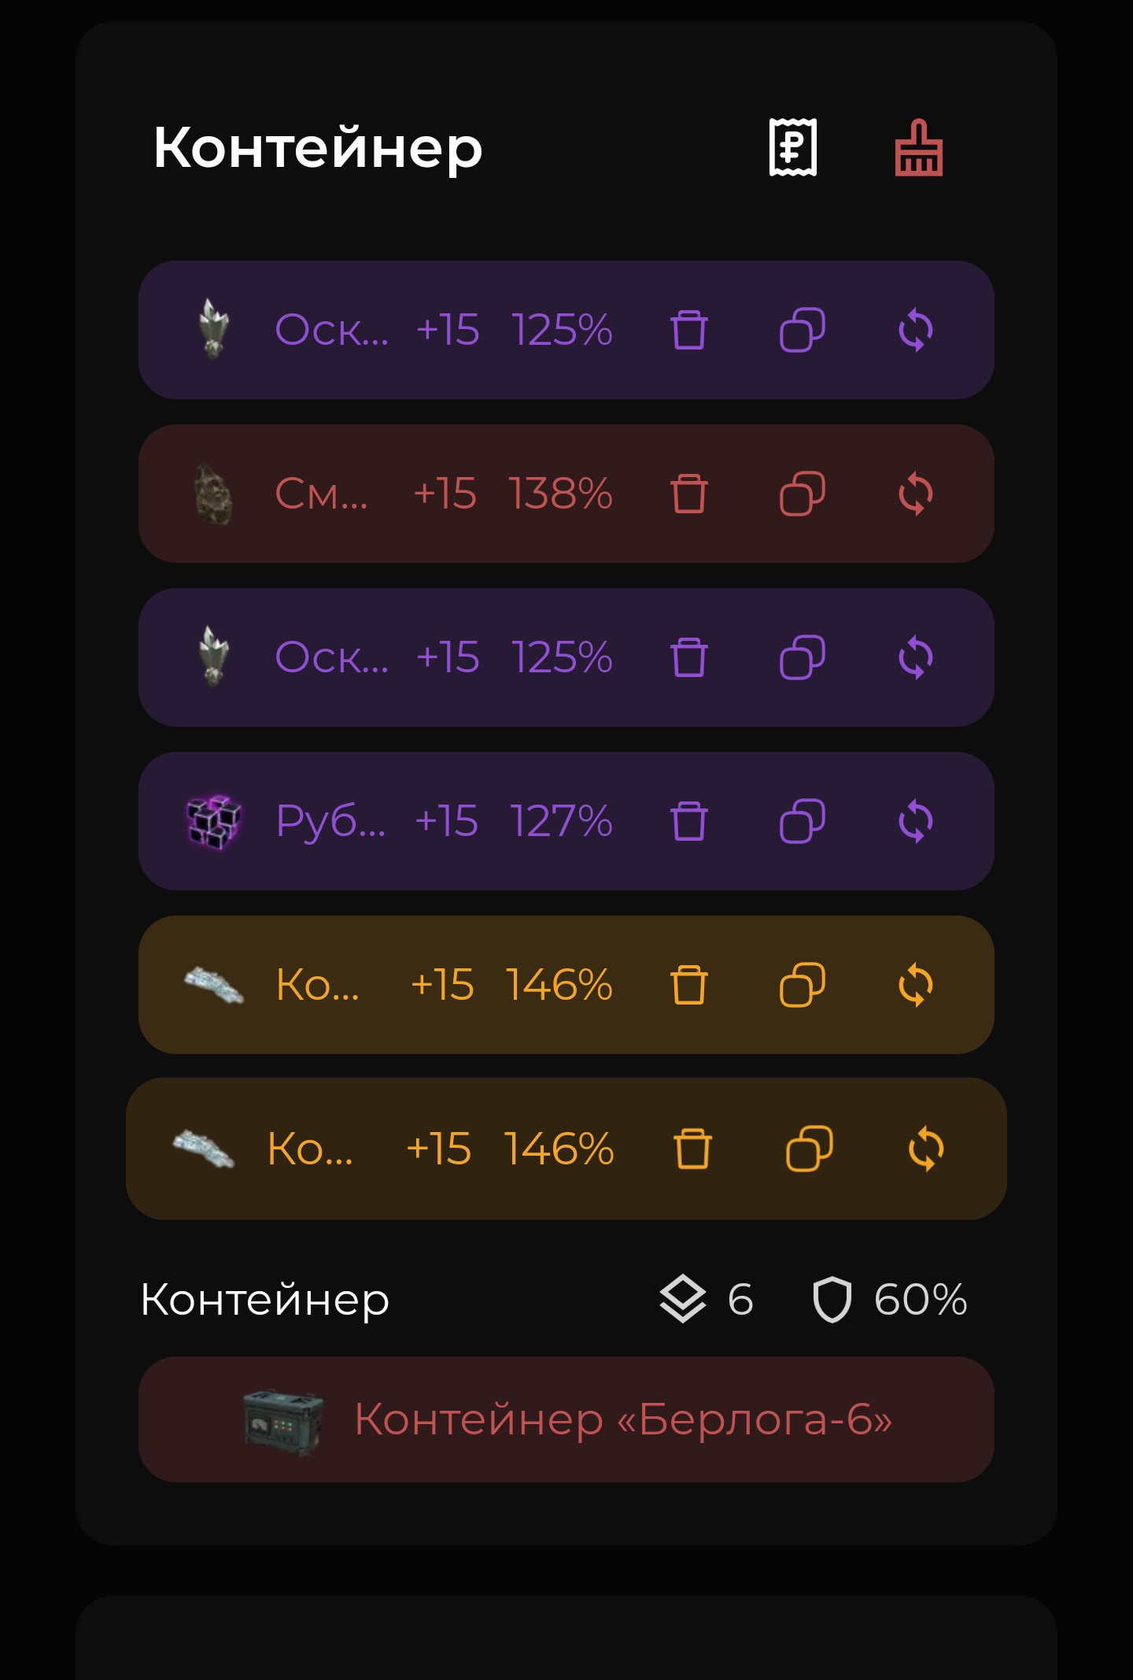
Task: Refresh the См... 138% item
Action: pos(916,494)
